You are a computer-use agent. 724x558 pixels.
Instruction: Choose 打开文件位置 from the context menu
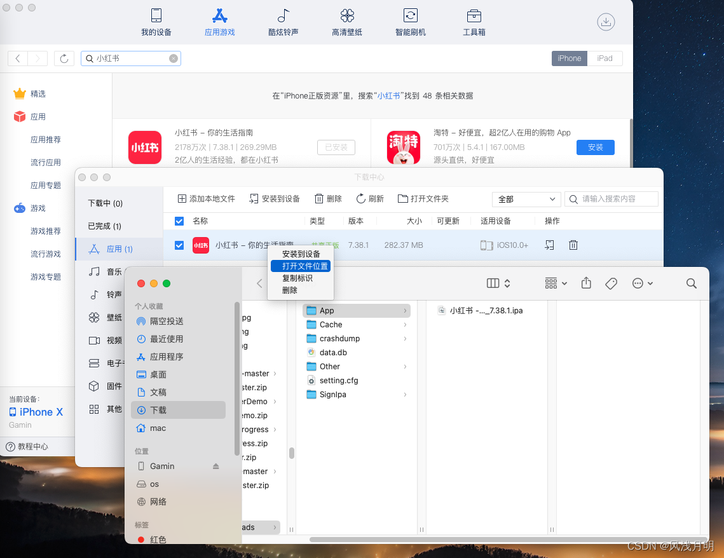301,266
